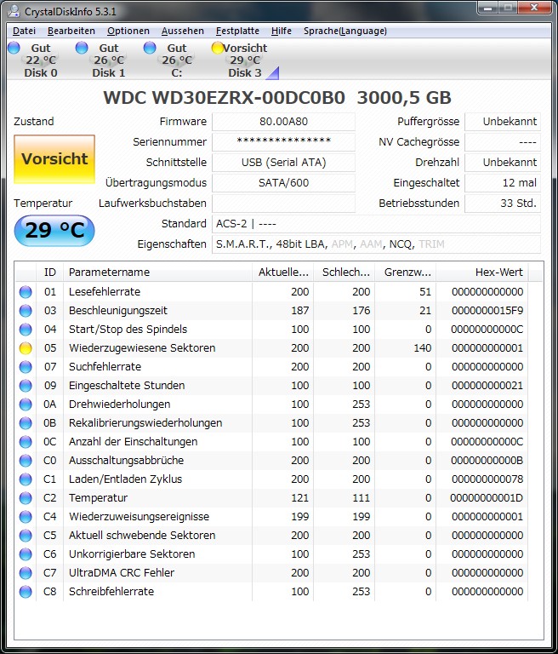Select hex value 000000000078
The height and width of the screenshot is (654, 558).
pos(487,479)
